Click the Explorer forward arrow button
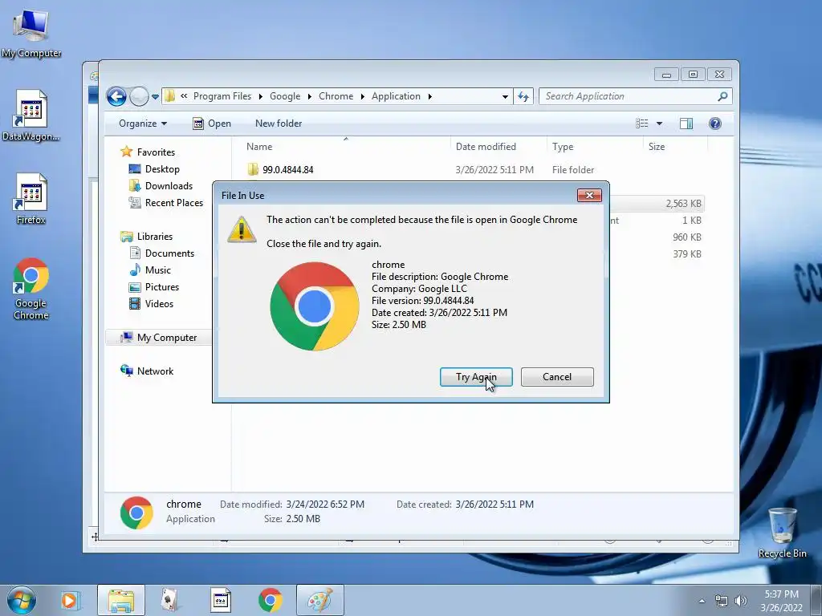 pyautogui.click(x=139, y=96)
